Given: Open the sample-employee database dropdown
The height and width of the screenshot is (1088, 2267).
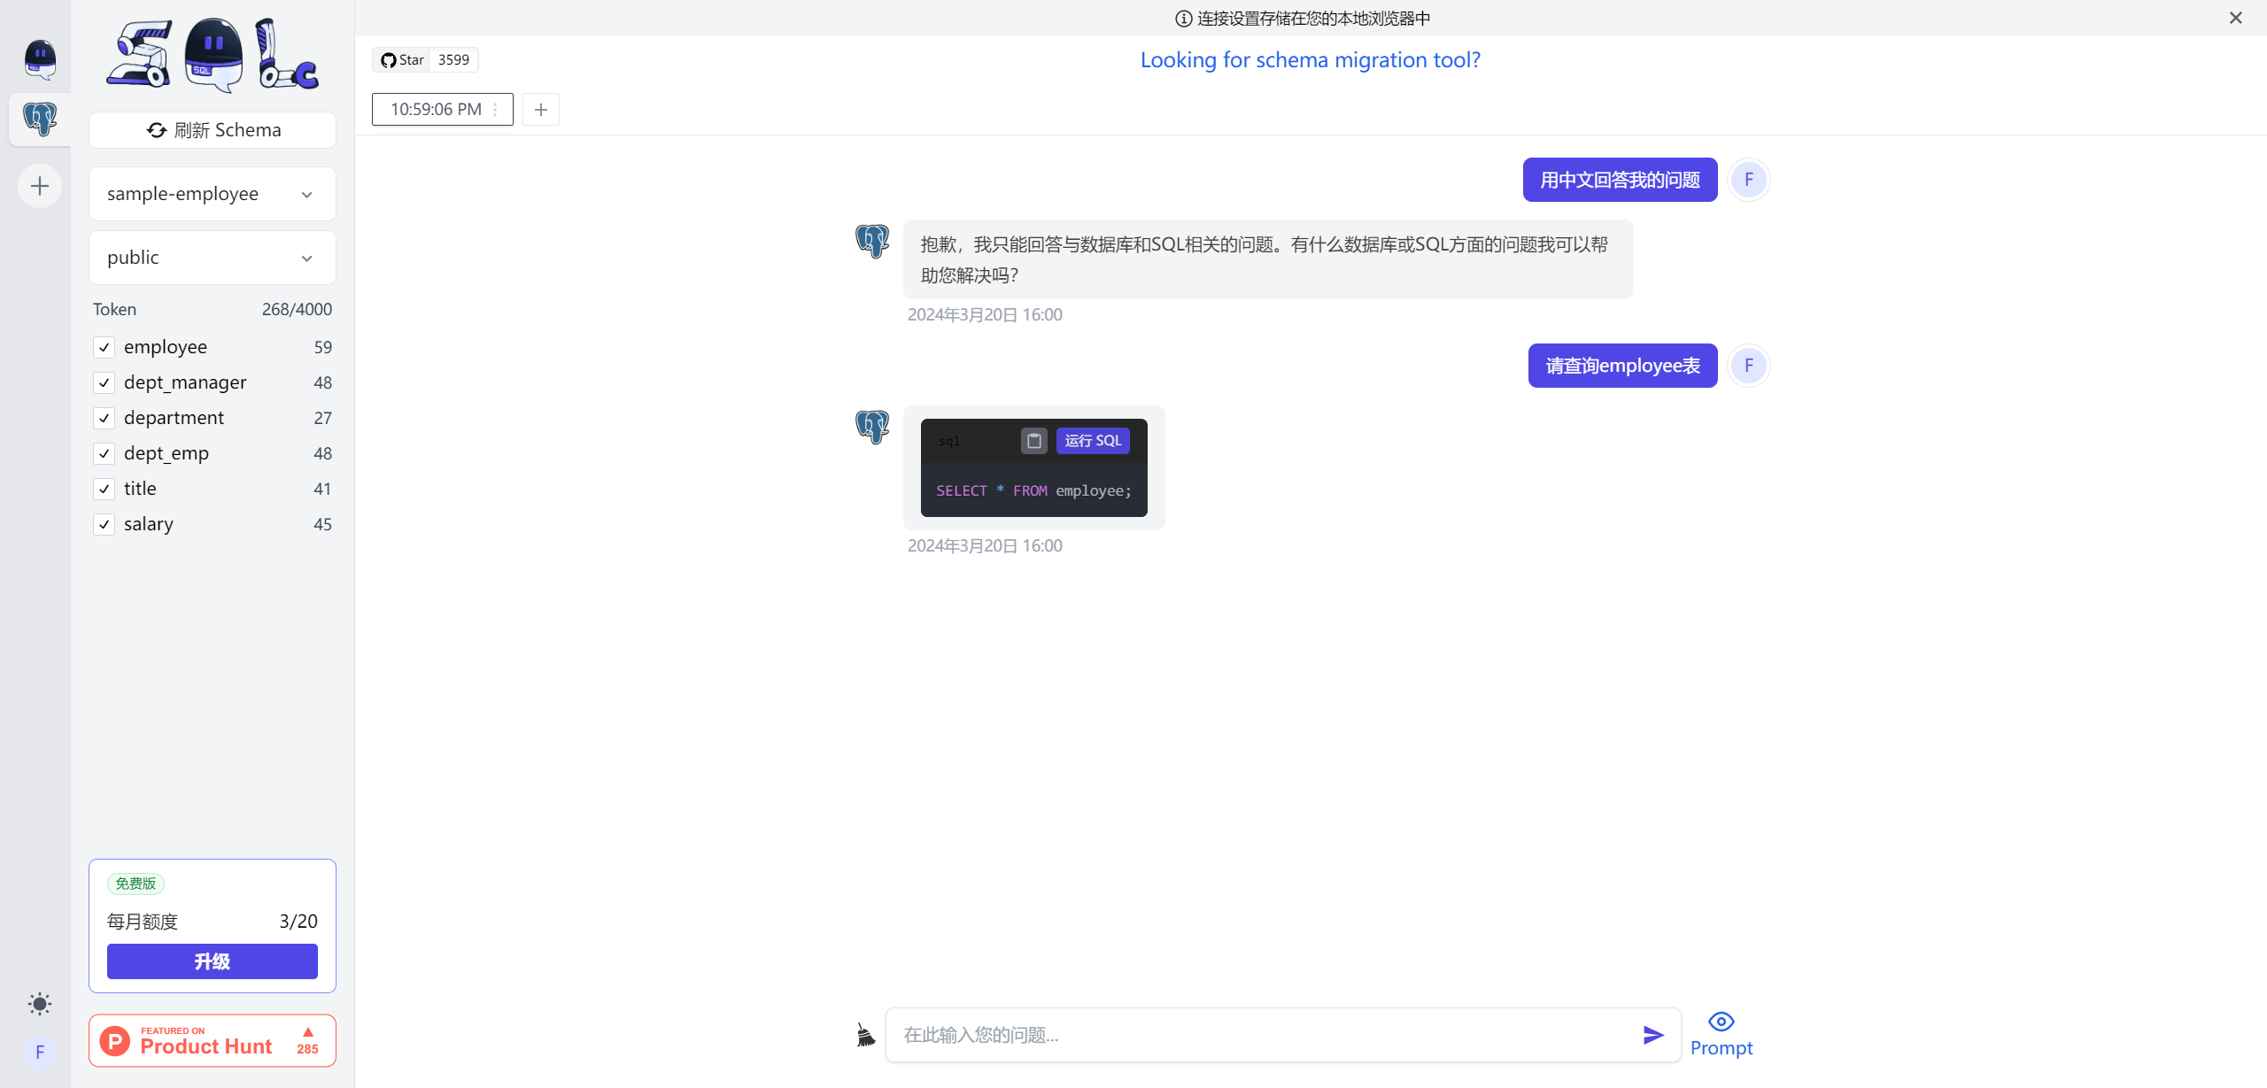Looking at the screenshot, I should (212, 193).
